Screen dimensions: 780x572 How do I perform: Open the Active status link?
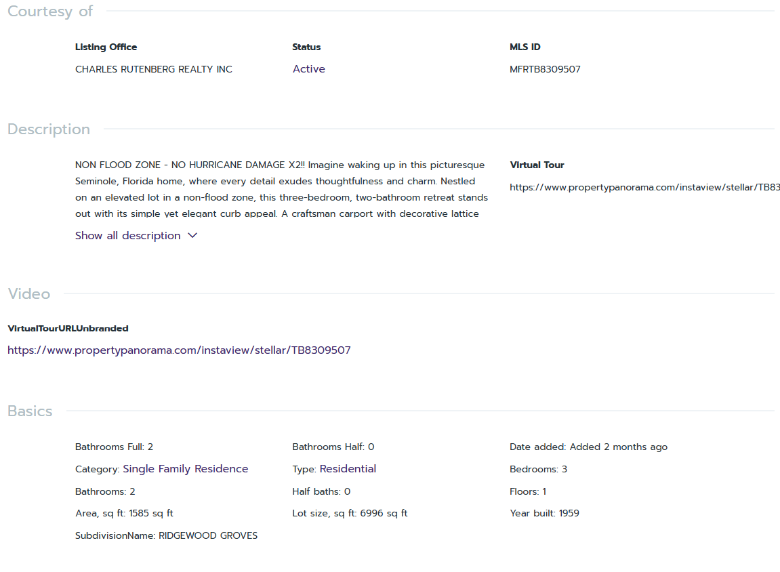(308, 69)
